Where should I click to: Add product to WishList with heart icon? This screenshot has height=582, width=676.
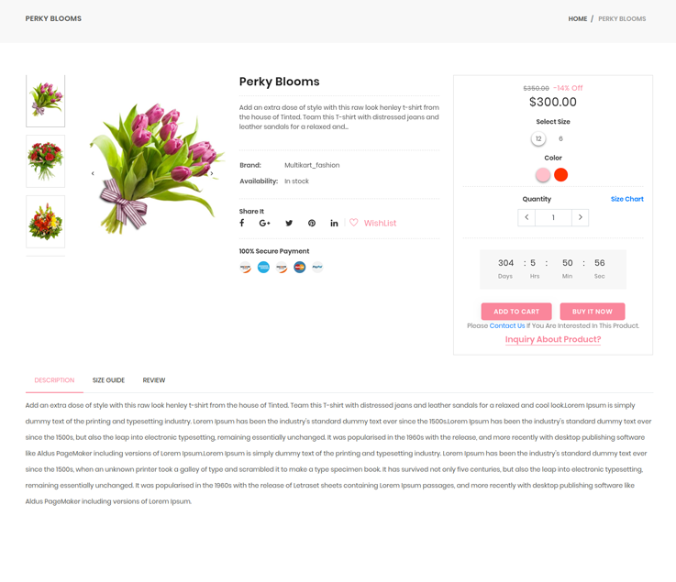coord(354,223)
